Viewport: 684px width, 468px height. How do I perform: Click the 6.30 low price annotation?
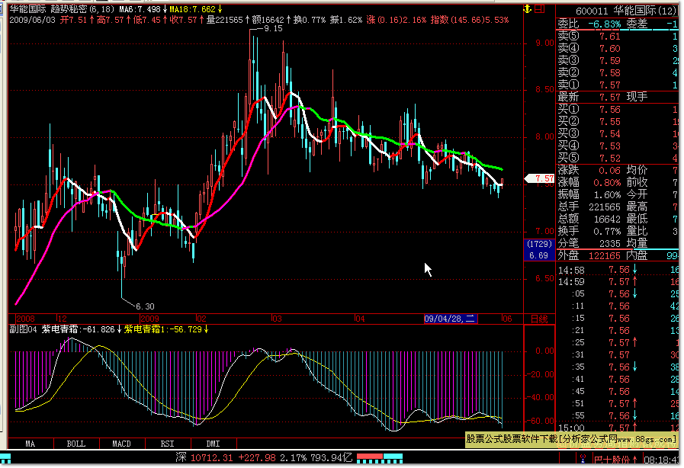pos(145,306)
